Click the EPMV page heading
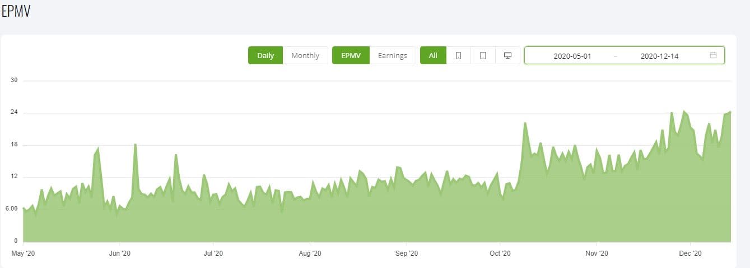The width and height of the screenshot is (750, 268). (15, 12)
